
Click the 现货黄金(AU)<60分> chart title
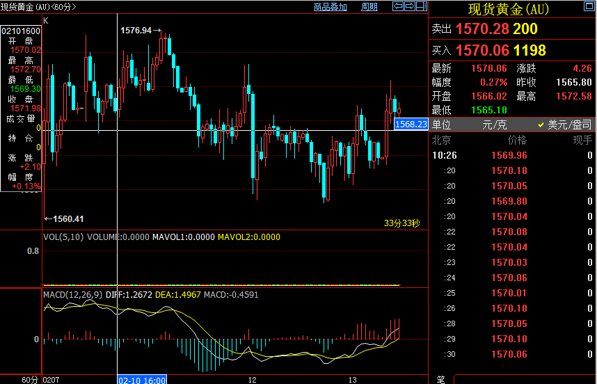coord(39,7)
